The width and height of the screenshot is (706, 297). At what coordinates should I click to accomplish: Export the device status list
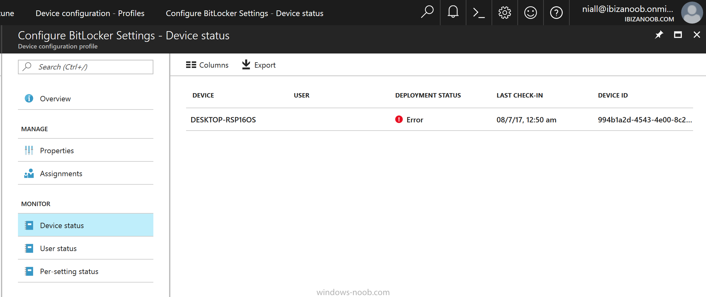259,65
